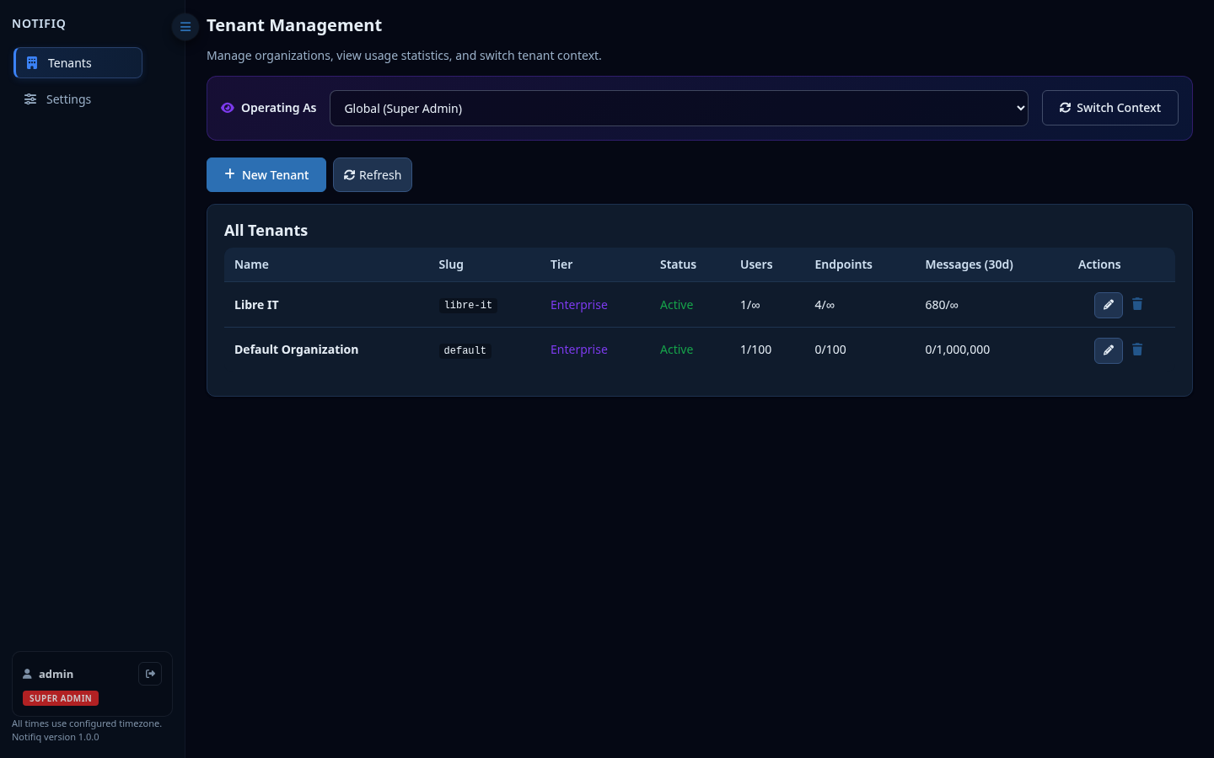The width and height of the screenshot is (1214, 758).
Task: Click the Actions column header
Action: [x=1099, y=264]
